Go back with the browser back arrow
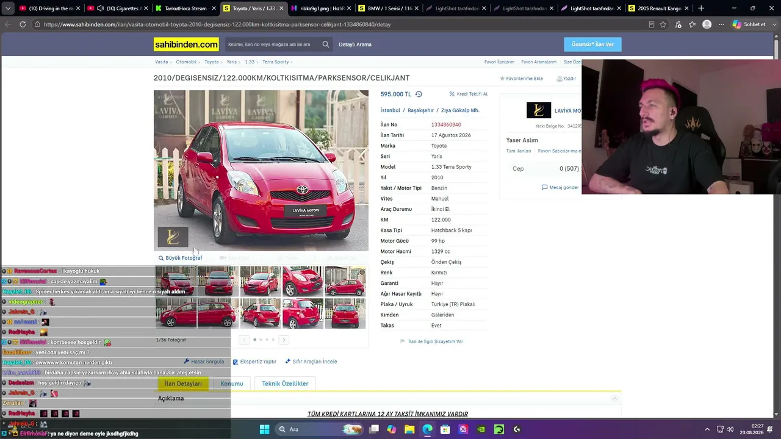This screenshot has width=781, height=439. pos(8,24)
